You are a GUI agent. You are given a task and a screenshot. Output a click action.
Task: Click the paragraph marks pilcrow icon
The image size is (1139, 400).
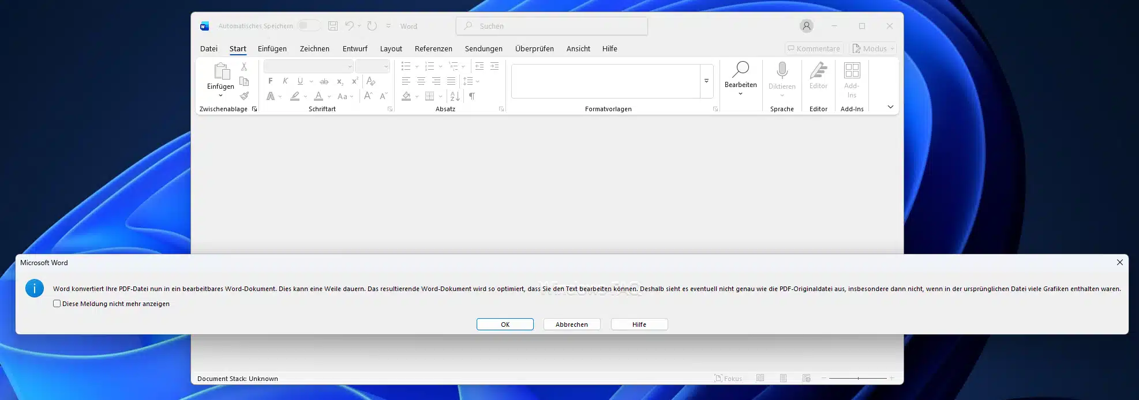(x=472, y=96)
